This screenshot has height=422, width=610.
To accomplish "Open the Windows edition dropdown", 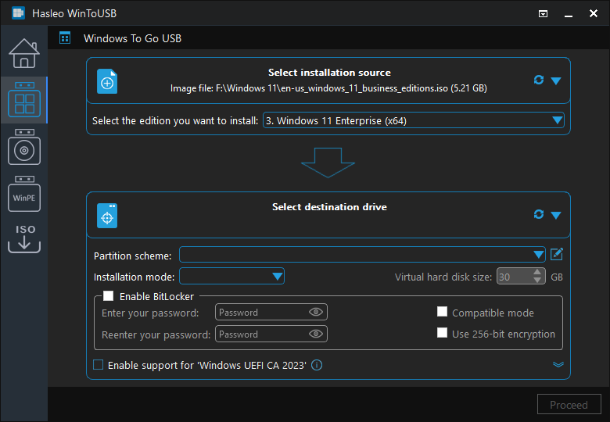I will [x=414, y=120].
